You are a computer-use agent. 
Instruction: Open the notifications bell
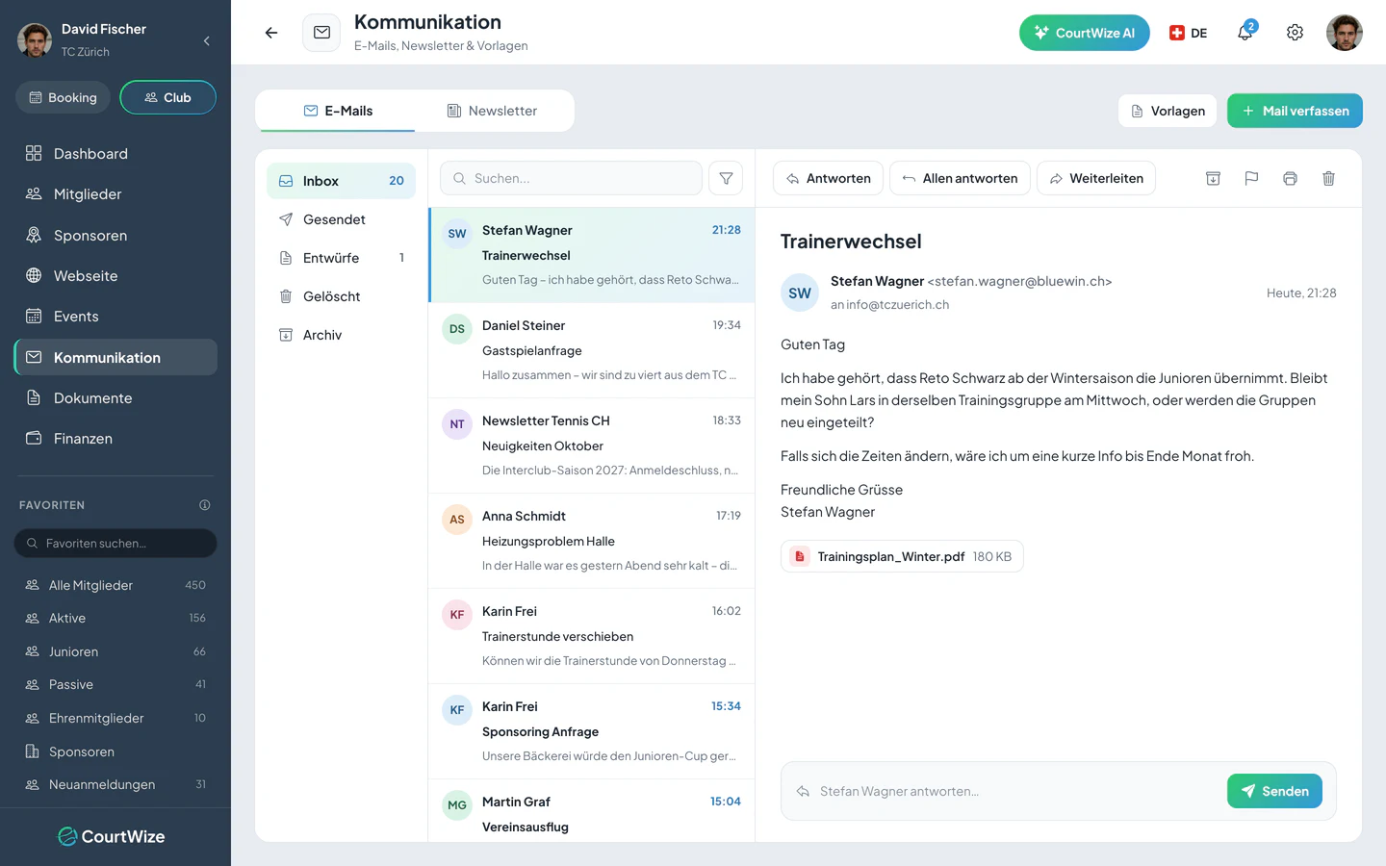(x=1245, y=32)
